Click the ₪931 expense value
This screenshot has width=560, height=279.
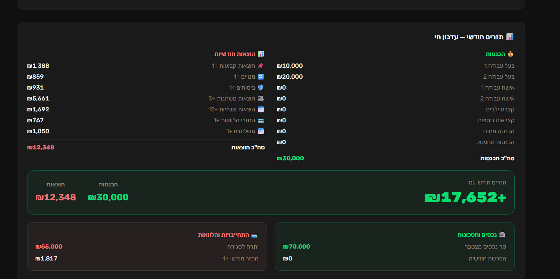35,88
